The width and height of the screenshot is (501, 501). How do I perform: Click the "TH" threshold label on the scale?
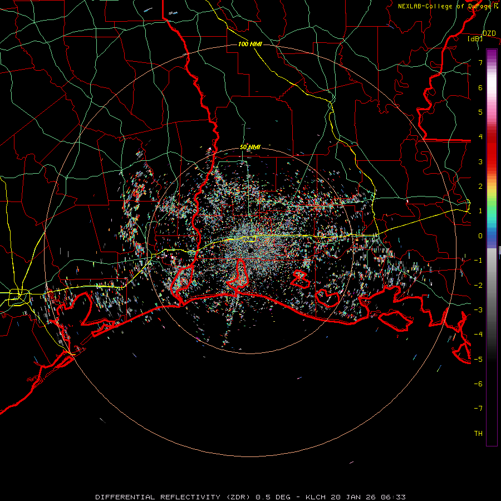pyautogui.click(x=478, y=434)
